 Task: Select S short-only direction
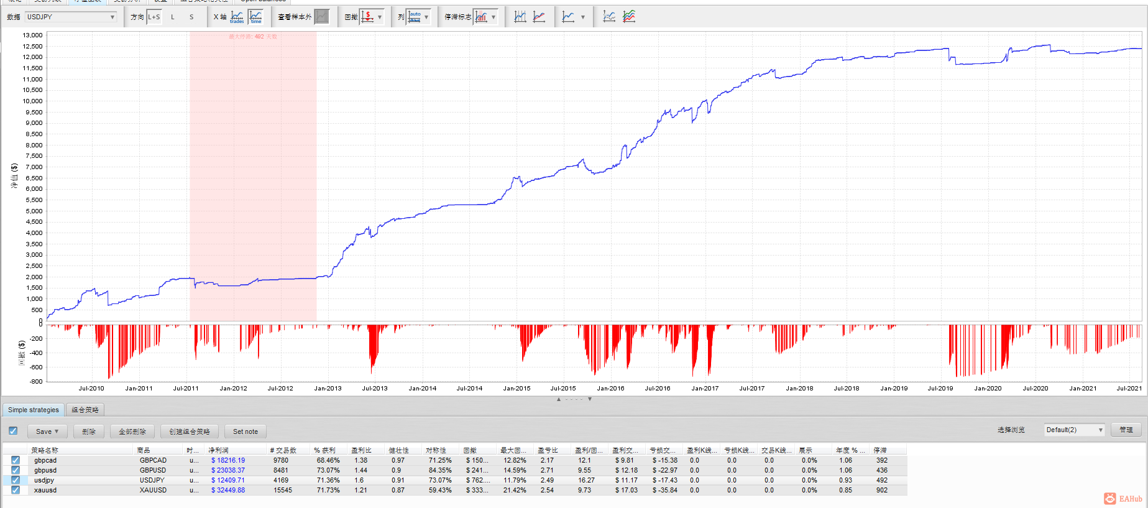[x=191, y=17]
